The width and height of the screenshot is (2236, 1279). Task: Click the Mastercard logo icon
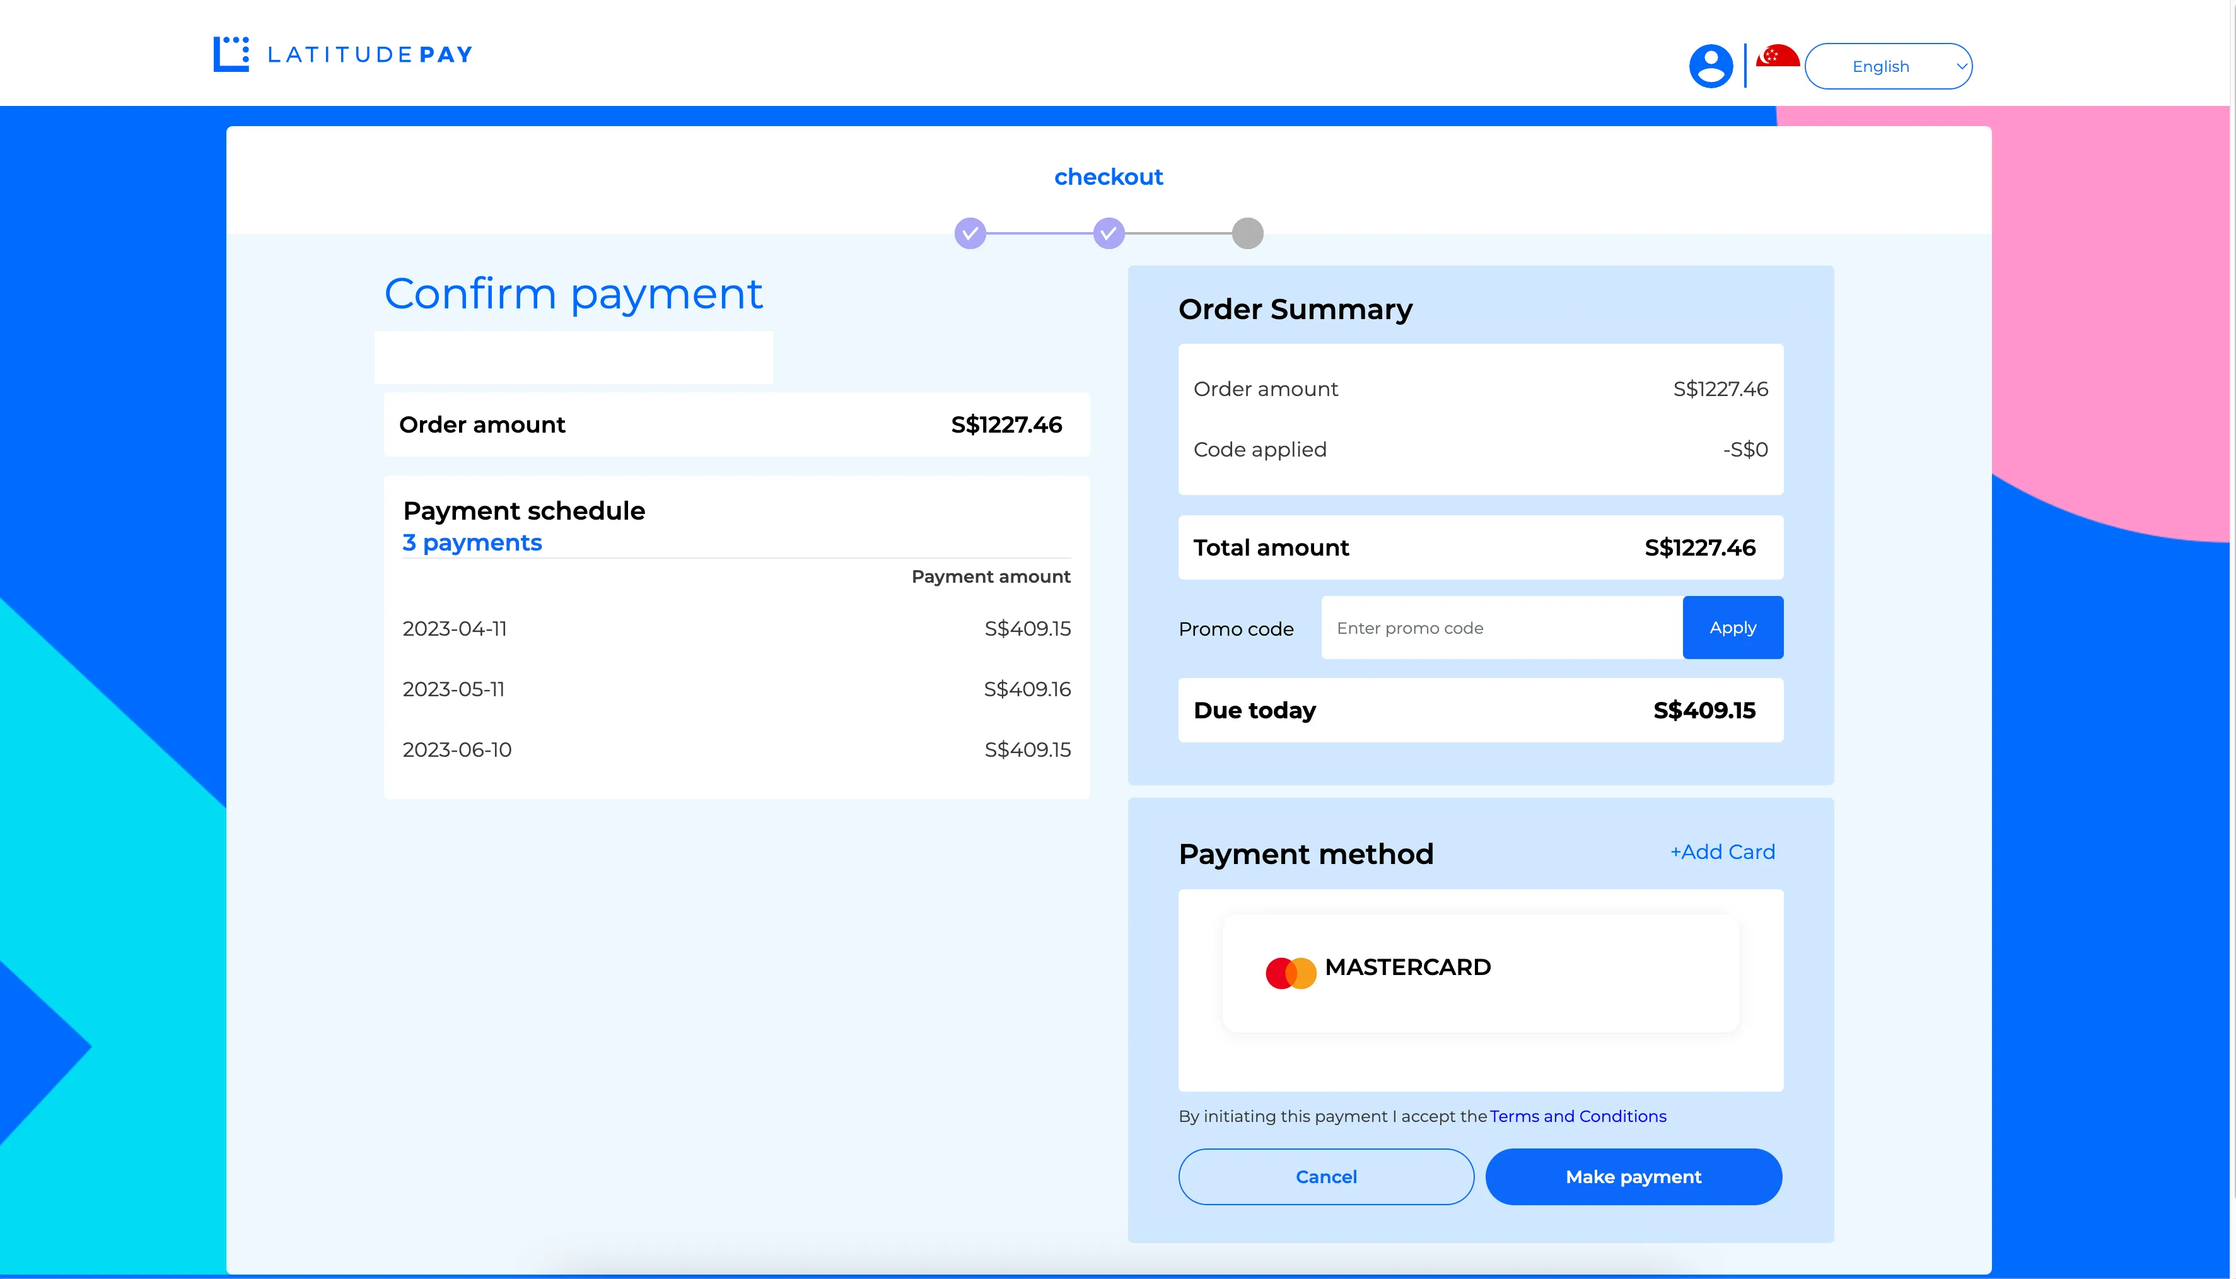pos(1290,973)
